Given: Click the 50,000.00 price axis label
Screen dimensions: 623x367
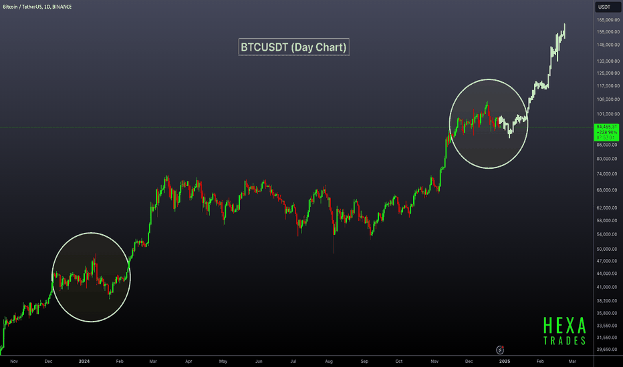Looking at the screenshot, I should (608, 249).
